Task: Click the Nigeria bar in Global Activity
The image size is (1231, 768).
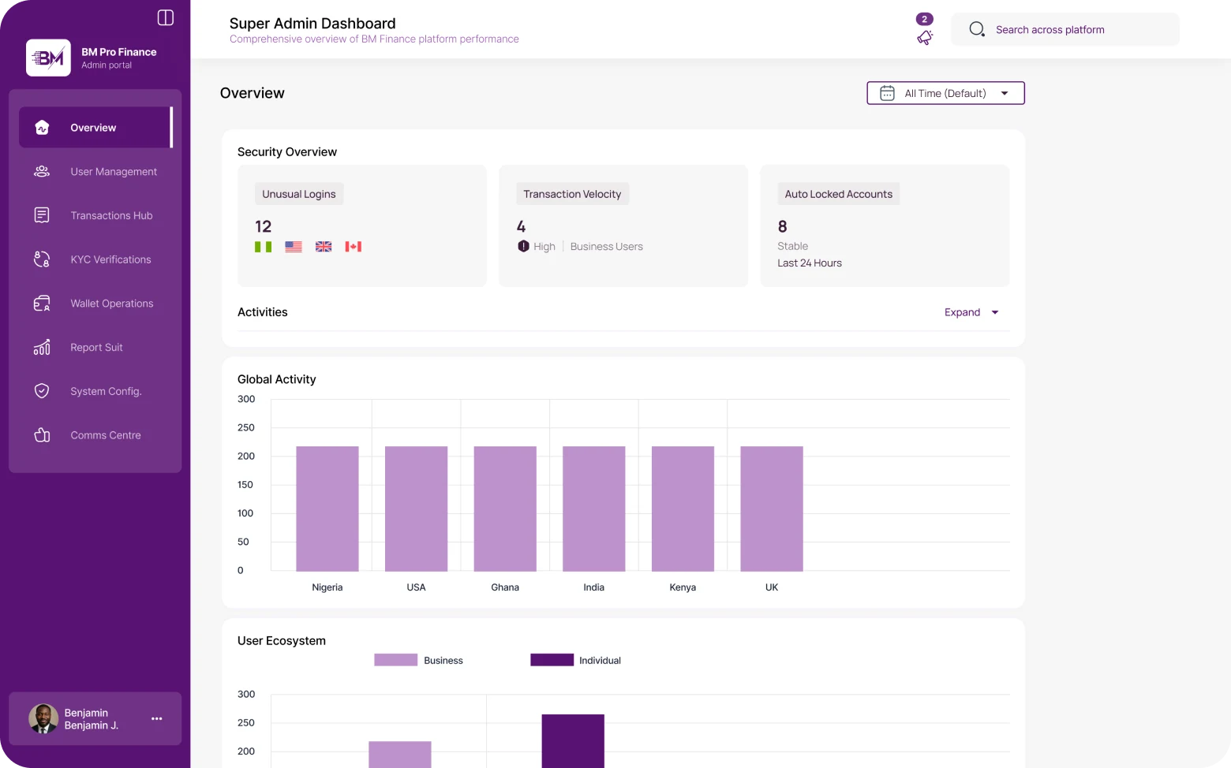Action: point(327,509)
